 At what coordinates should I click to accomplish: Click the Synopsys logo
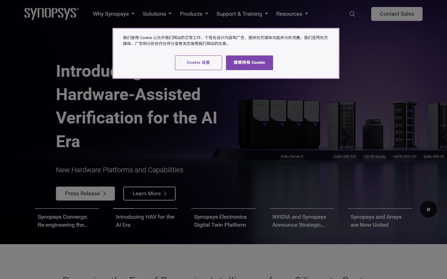coord(52,14)
